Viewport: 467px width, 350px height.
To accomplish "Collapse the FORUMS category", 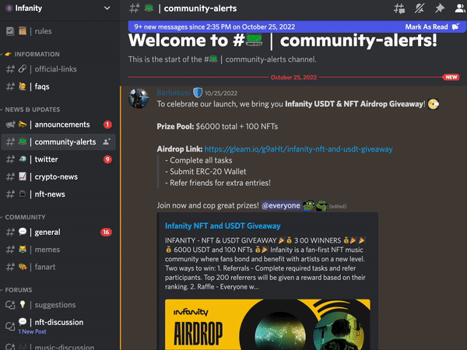I will [x=19, y=290].
